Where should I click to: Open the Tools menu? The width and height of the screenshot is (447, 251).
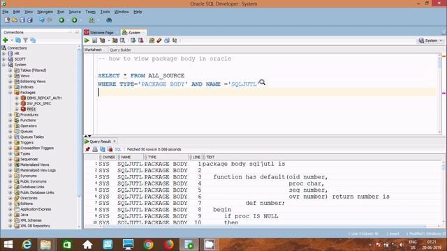[x=105, y=12]
